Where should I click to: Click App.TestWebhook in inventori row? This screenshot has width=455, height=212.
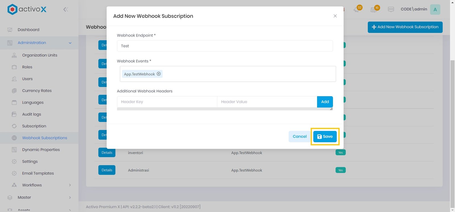coord(247,153)
